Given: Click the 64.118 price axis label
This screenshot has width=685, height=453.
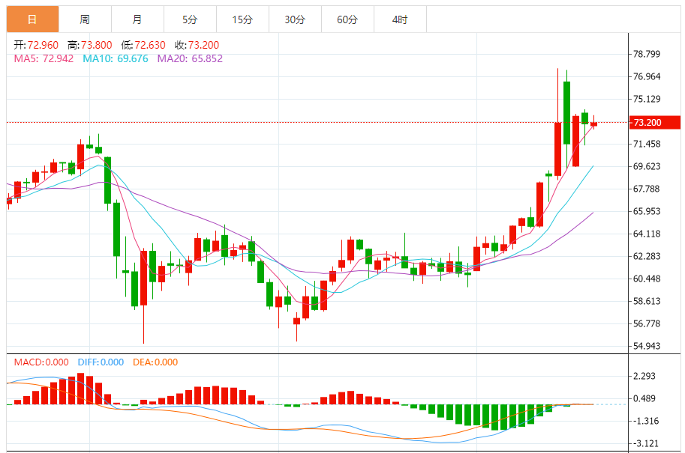Looking at the screenshot, I should point(647,234).
